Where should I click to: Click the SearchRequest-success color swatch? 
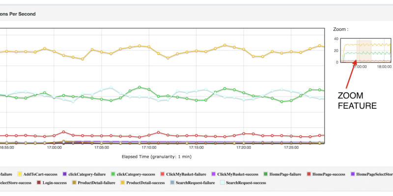coord(223,183)
